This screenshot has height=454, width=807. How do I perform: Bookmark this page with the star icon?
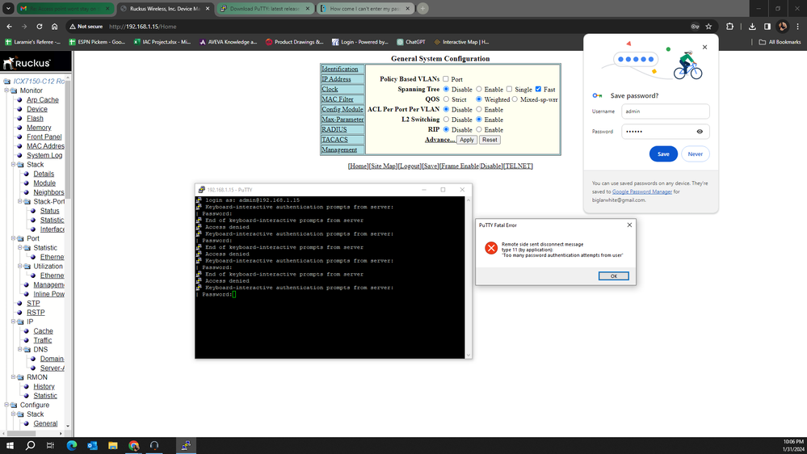coord(708,26)
